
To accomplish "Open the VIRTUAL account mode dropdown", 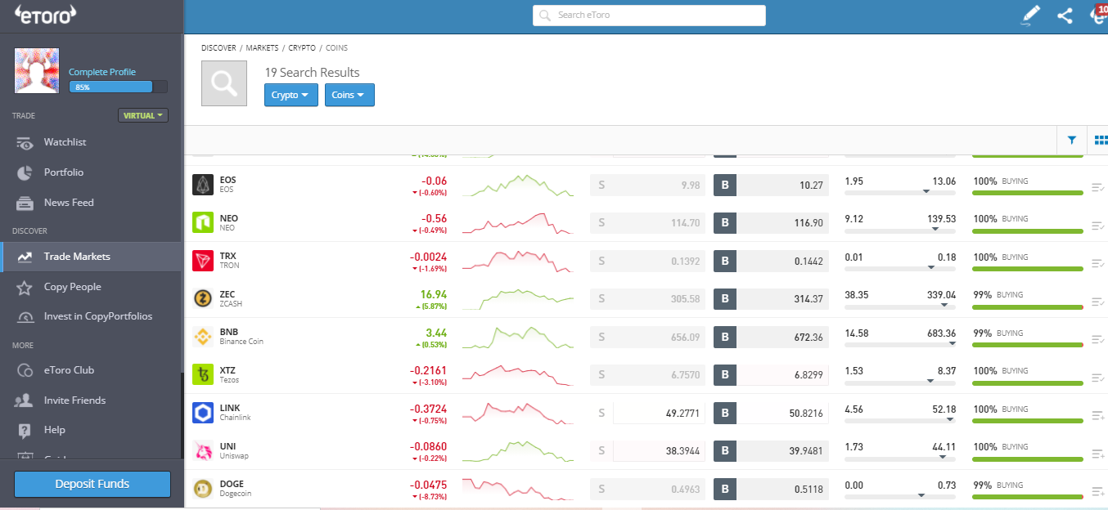I will point(143,115).
